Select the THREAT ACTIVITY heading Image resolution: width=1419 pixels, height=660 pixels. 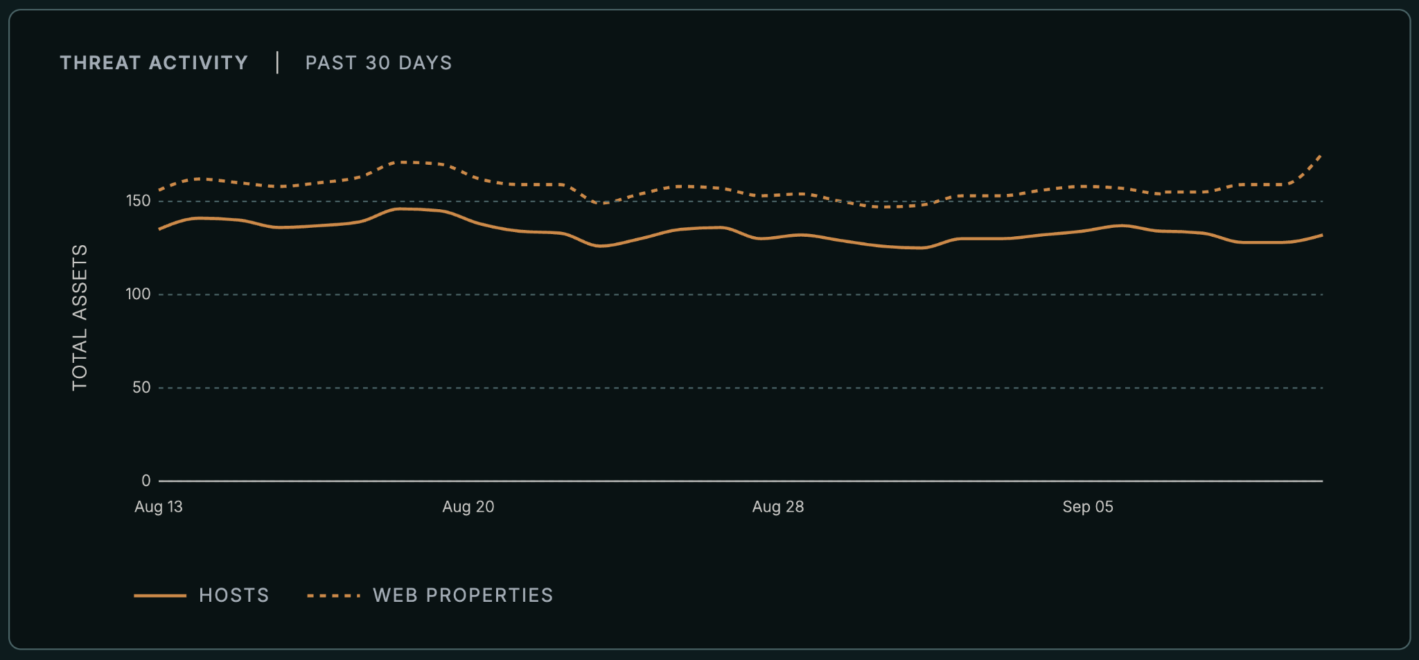pos(154,63)
